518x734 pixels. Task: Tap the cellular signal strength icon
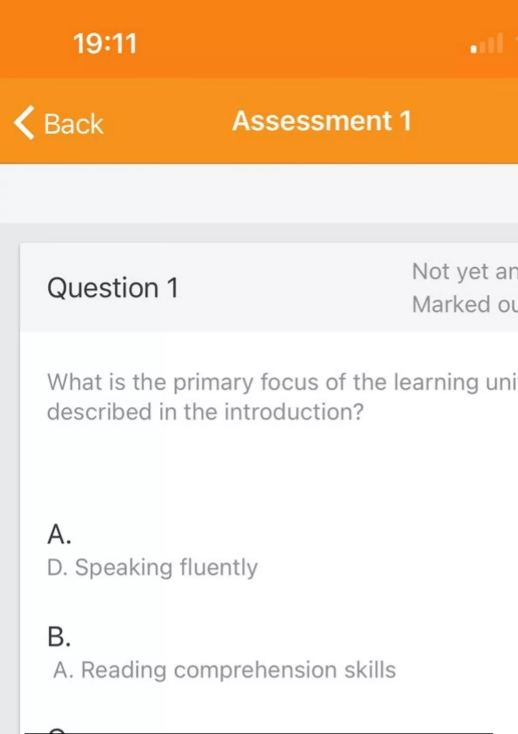pos(487,44)
